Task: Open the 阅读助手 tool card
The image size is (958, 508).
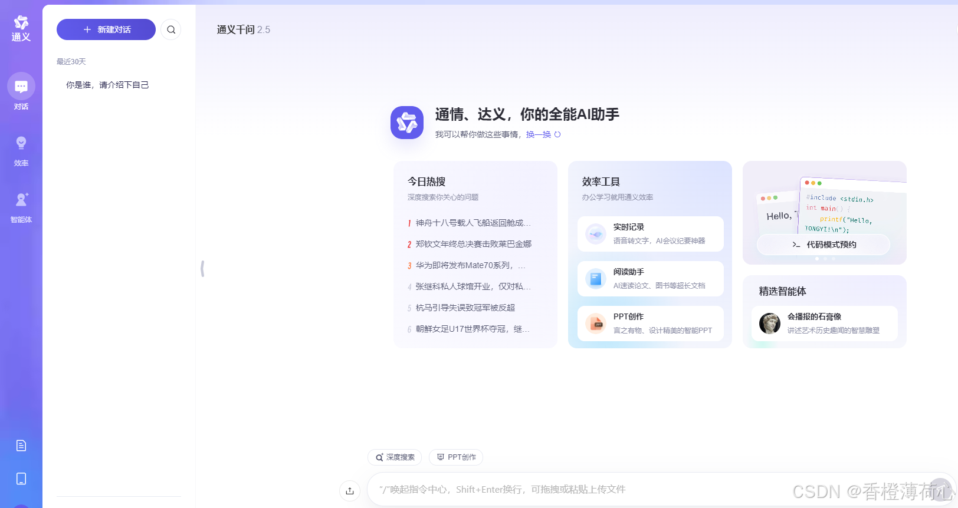Action: pos(651,279)
